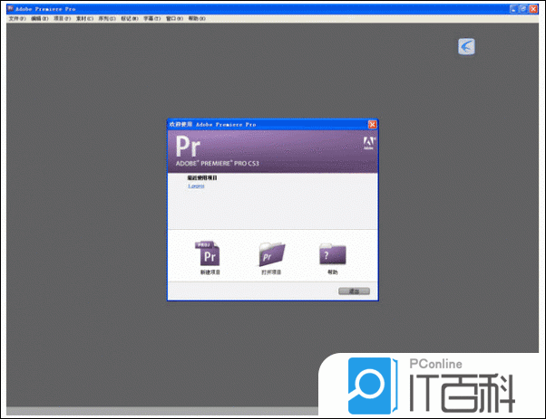Click the blue bird floating icon

(466, 46)
